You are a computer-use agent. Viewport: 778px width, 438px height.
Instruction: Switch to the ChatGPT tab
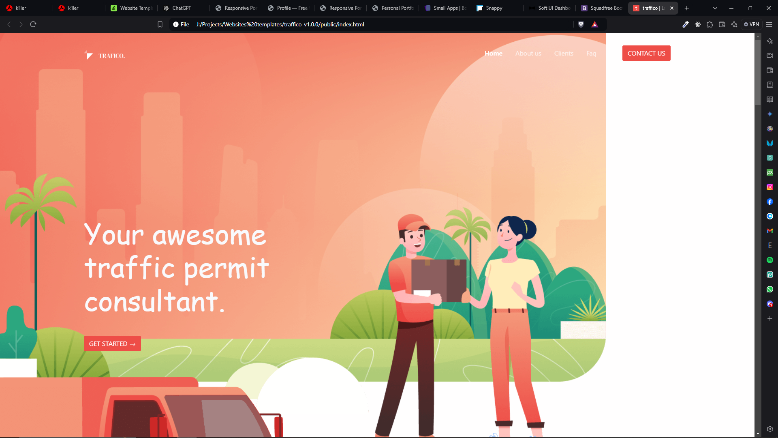184,8
